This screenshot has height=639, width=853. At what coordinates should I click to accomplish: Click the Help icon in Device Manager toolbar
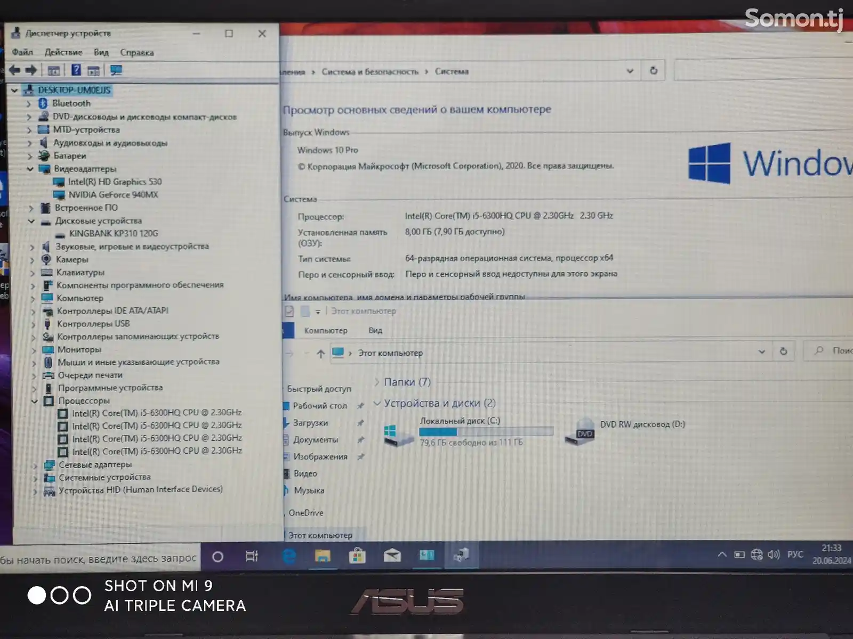click(76, 70)
